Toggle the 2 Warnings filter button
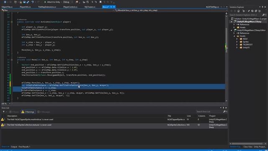268x151 pixels. click(28, 112)
